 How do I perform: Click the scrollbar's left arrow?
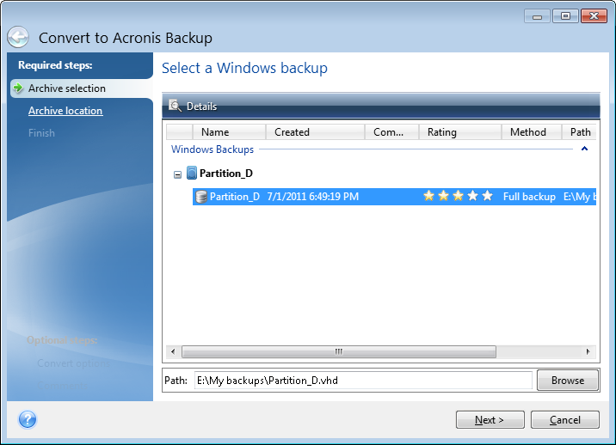pos(173,351)
